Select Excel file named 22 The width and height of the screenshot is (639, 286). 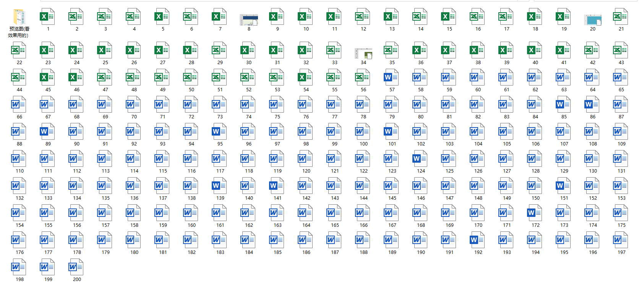click(19, 51)
